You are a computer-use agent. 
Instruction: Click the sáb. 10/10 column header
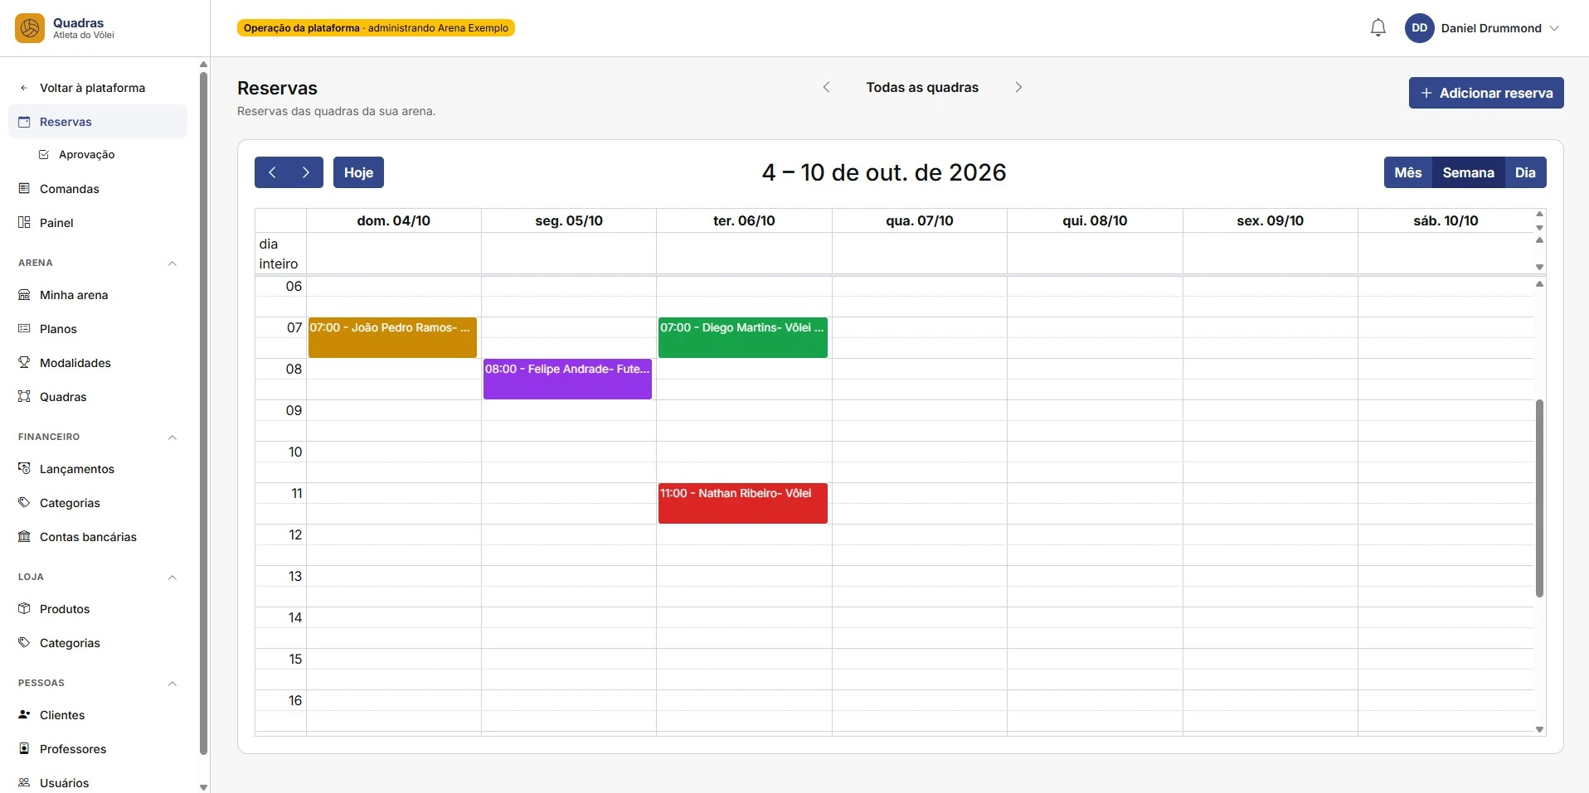click(x=1446, y=221)
